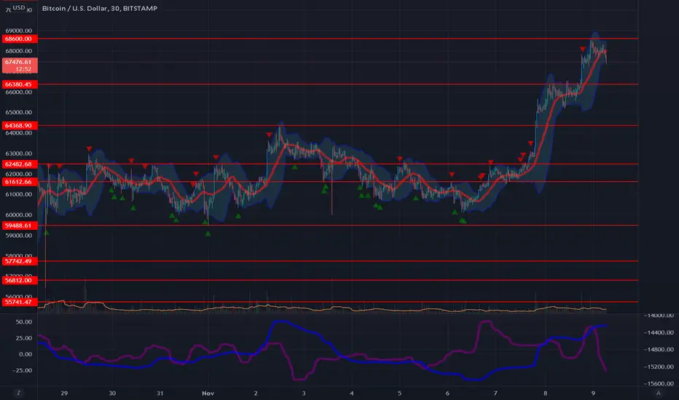The image size is (679, 400).
Task: Select the 62482.68 red price label
Action: coord(20,164)
